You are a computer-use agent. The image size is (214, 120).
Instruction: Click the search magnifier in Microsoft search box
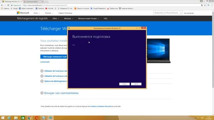[181, 13]
